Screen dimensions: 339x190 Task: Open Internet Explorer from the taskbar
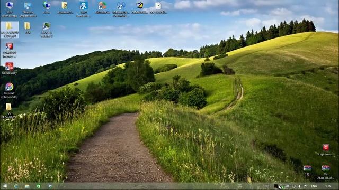(16, 186)
